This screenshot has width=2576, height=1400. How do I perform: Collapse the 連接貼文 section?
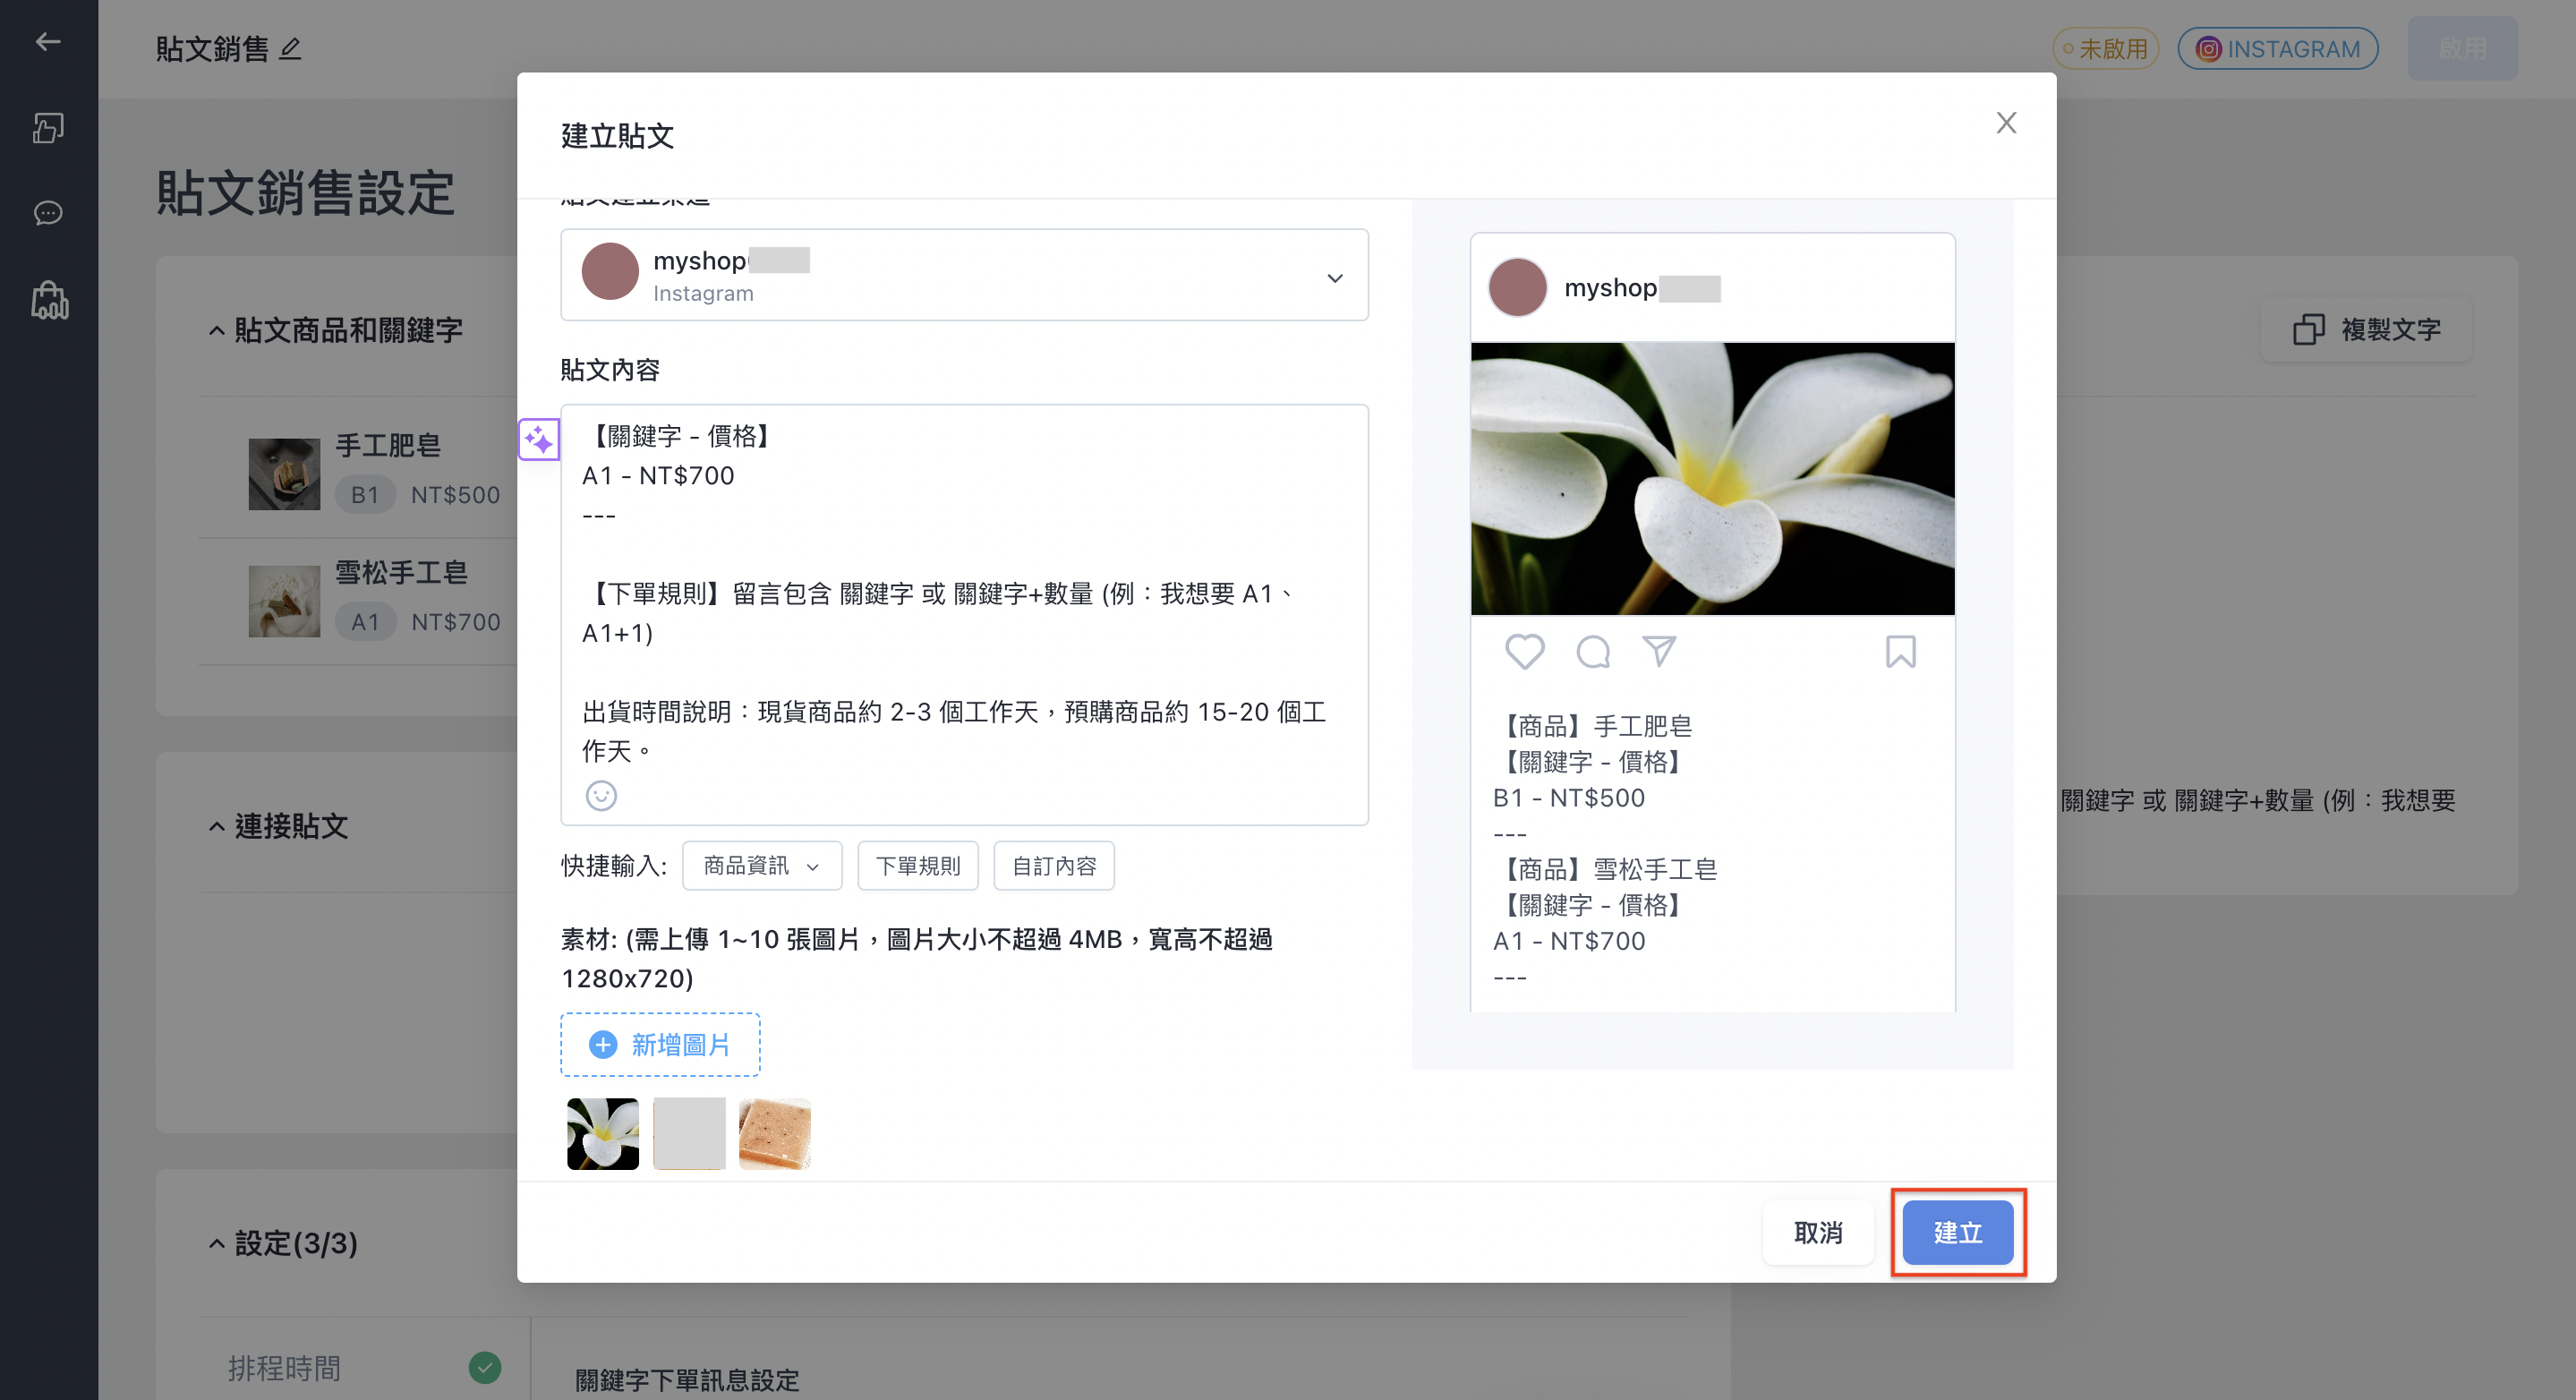pos(216,826)
